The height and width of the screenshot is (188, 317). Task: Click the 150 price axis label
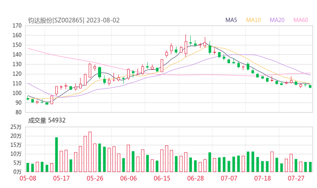point(17,45)
